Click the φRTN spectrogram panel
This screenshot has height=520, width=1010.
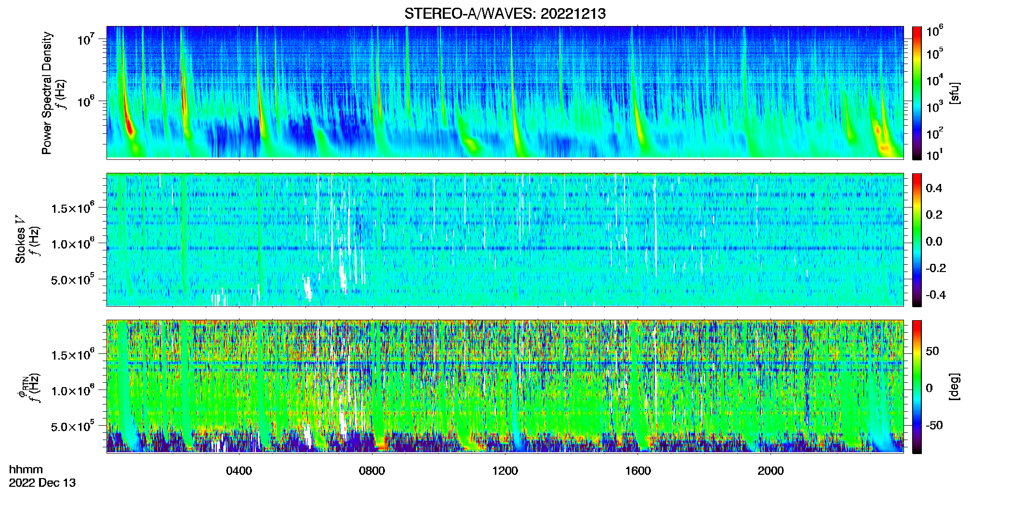[x=505, y=386]
